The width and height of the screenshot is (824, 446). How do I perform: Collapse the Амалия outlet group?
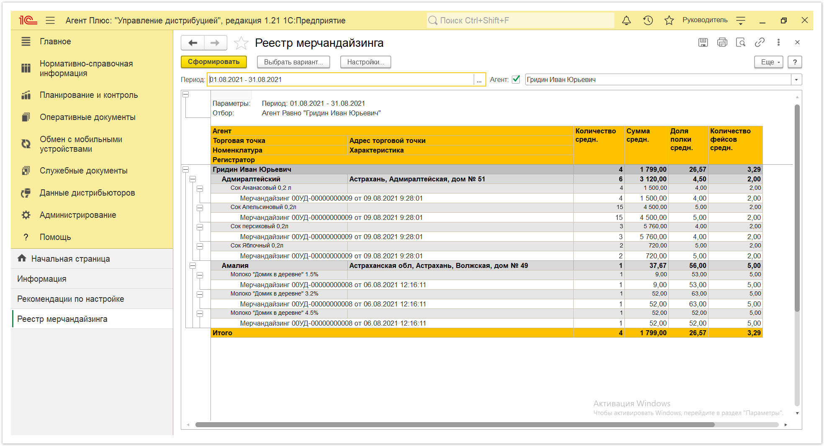click(193, 265)
